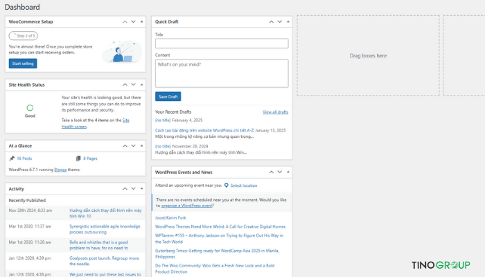Move Quick Draft widget down
Screen dimensions: 485x277
tap(280, 21)
